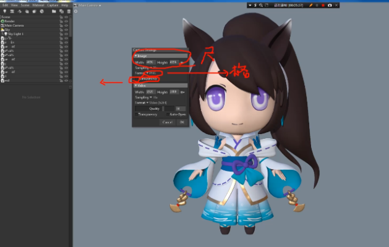
Task: Click the new folder icon in scene toolbar
Action: click(x=54, y=11)
